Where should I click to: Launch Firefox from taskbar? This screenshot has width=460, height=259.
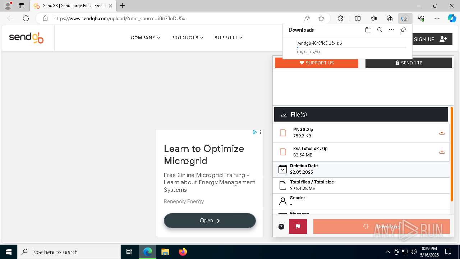coord(183,252)
